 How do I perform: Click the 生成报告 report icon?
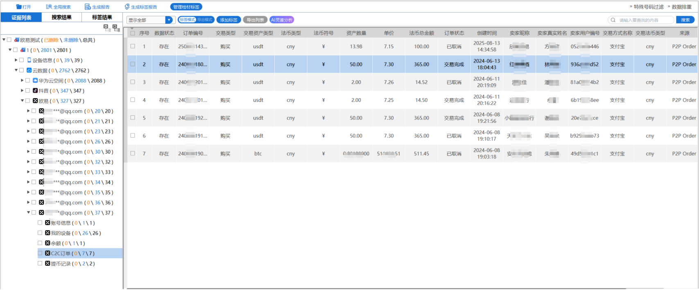point(88,7)
